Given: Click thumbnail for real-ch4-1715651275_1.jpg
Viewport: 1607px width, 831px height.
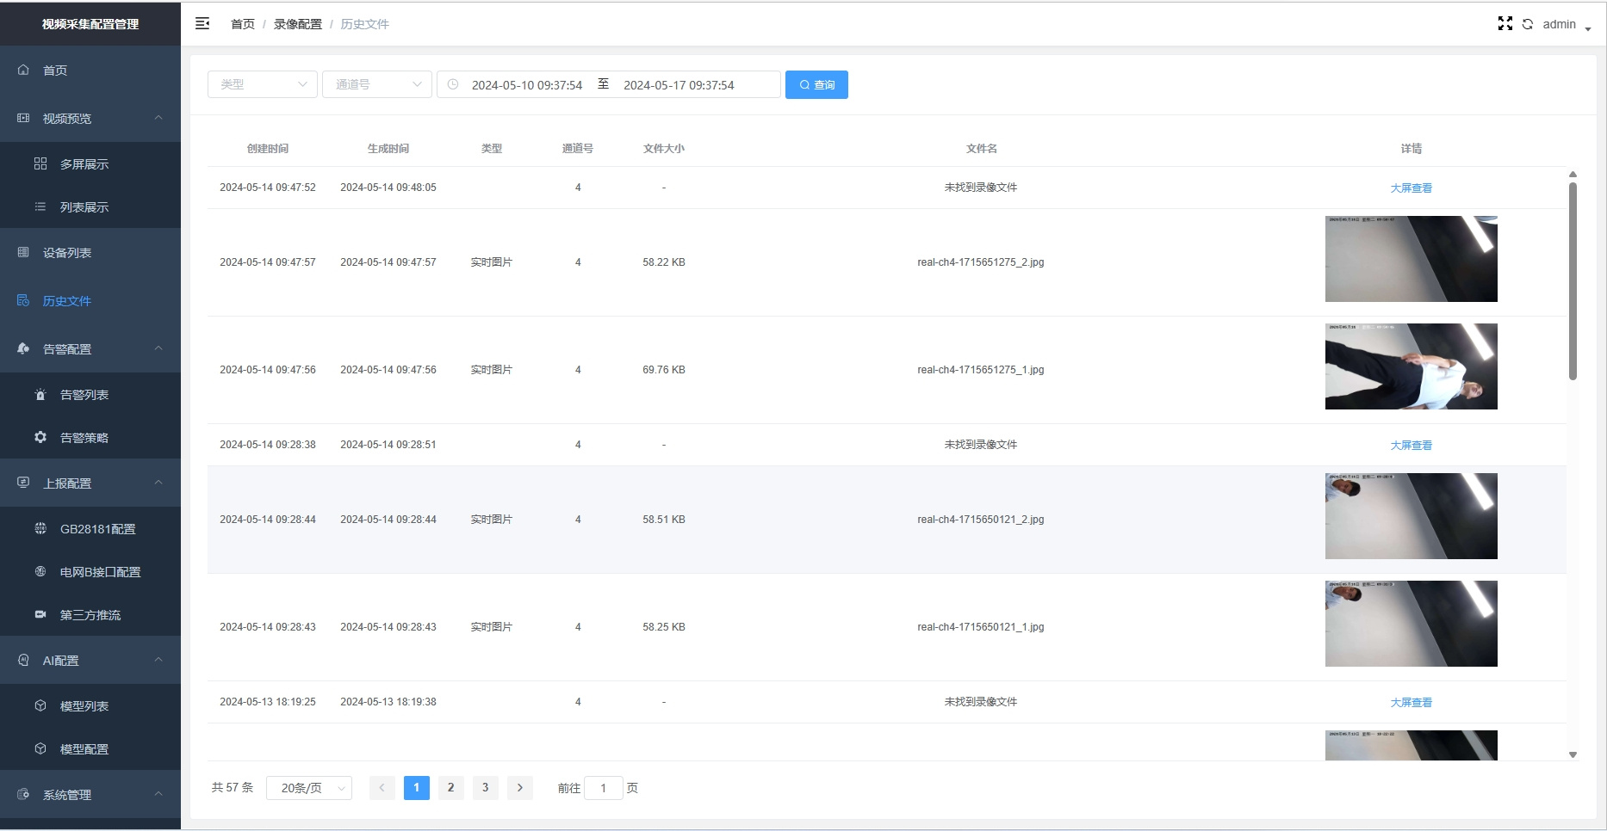Looking at the screenshot, I should pos(1411,366).
